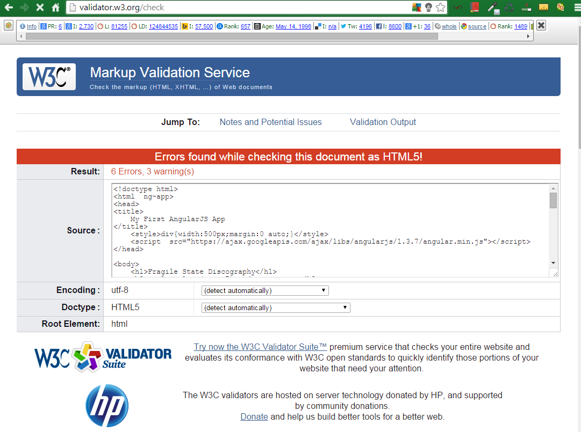Close the SEOquake toolbar with X
The image size is (581, 432).
pos(541,26)
